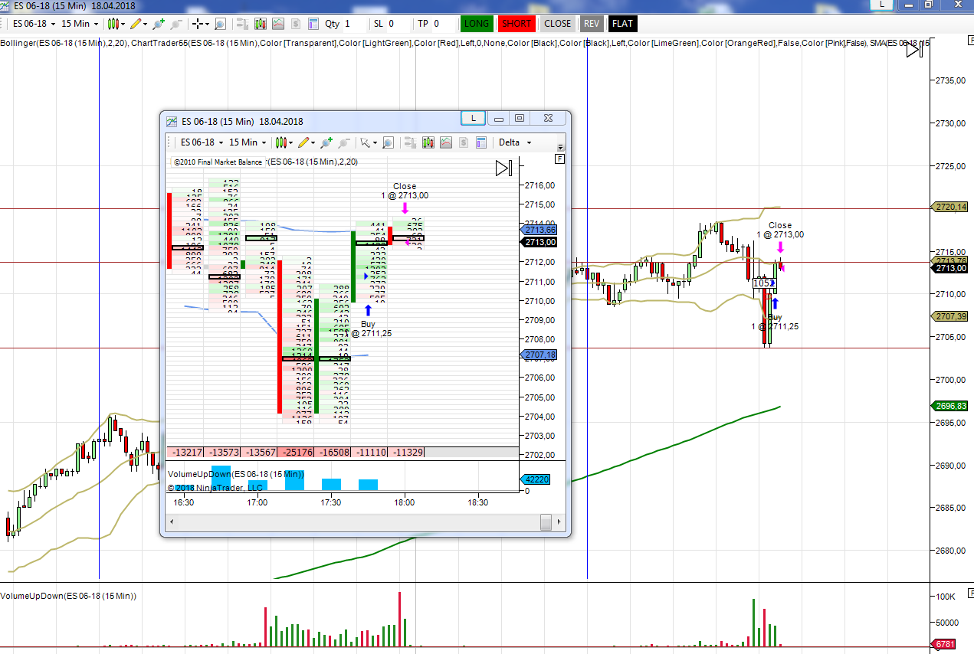Click horizontal scrollbar thumb in Delta window
Viewport: 974px width, 654px height.
click(546, 522)
